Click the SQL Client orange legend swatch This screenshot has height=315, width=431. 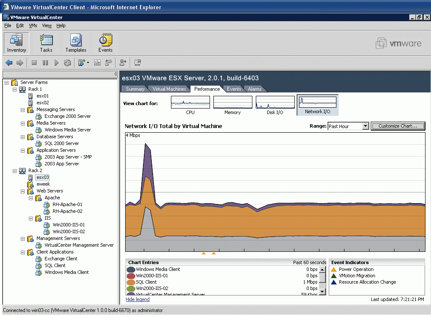click(x=131, y=282)
